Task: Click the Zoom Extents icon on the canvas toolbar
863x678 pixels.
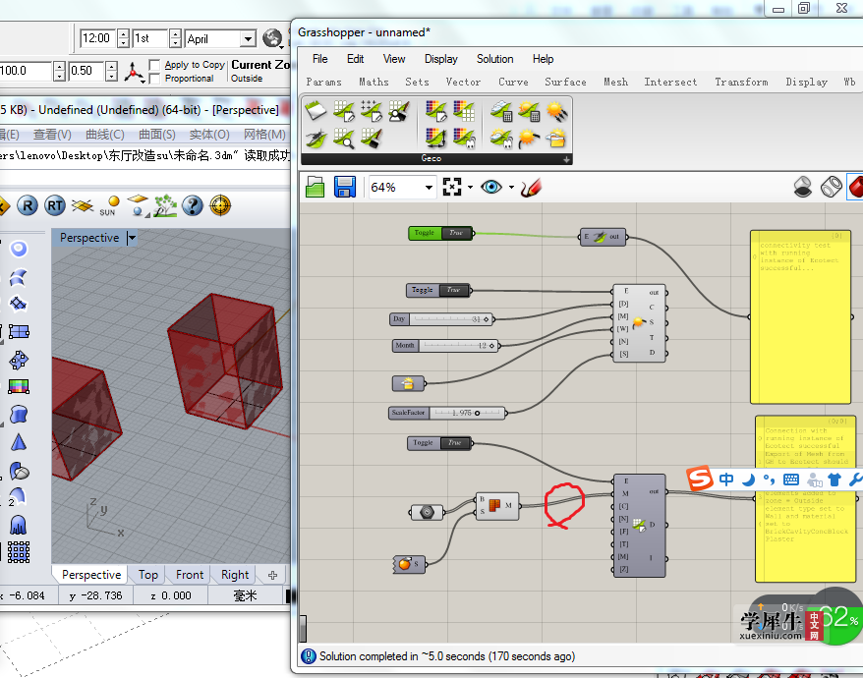Action: point(452,187)
